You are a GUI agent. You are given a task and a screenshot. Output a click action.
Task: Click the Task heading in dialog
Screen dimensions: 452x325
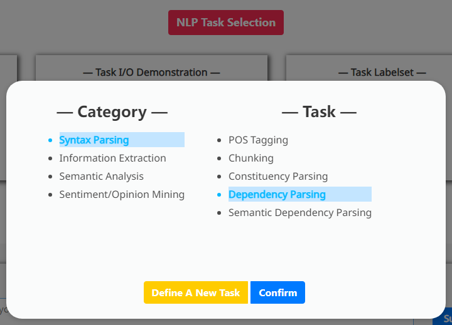point(319,112)
